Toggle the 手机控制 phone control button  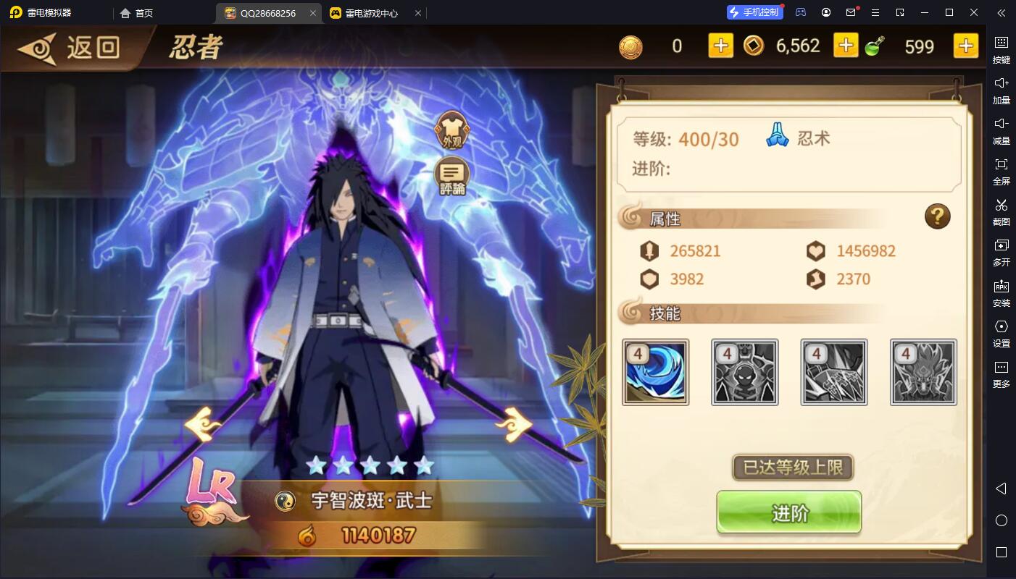[755, 12]
